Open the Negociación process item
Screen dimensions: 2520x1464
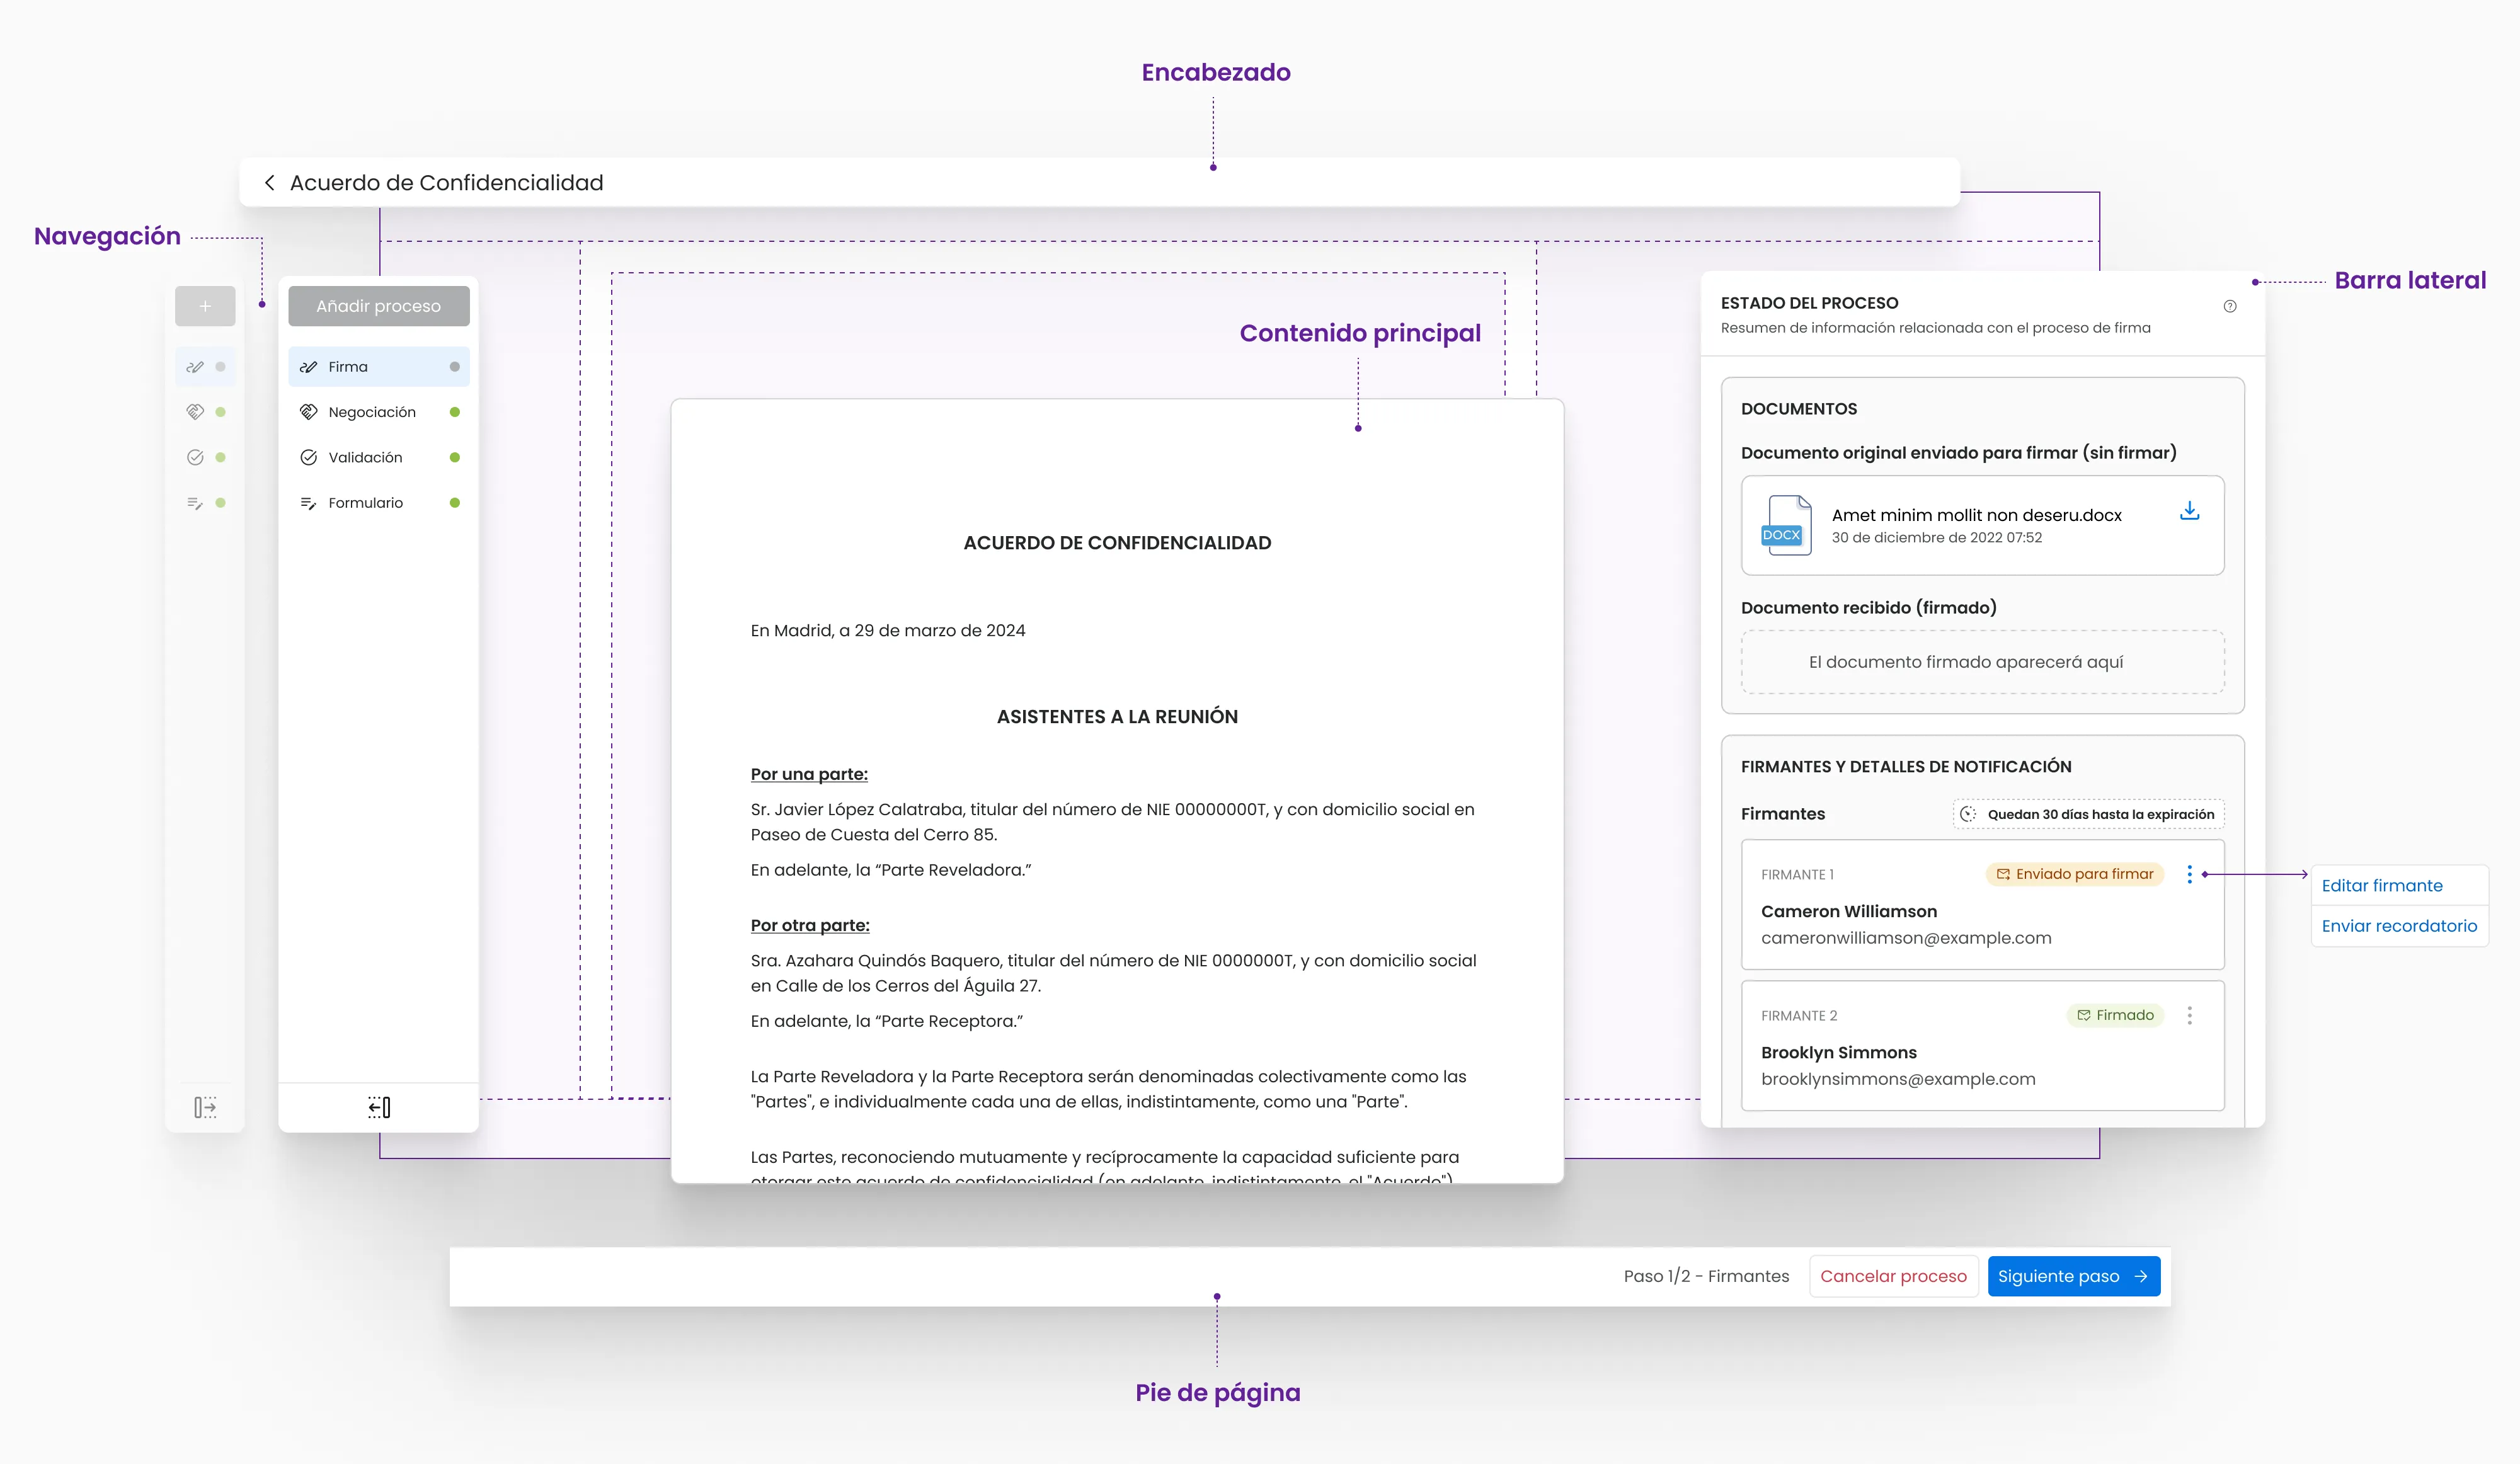tap(379, 412)
